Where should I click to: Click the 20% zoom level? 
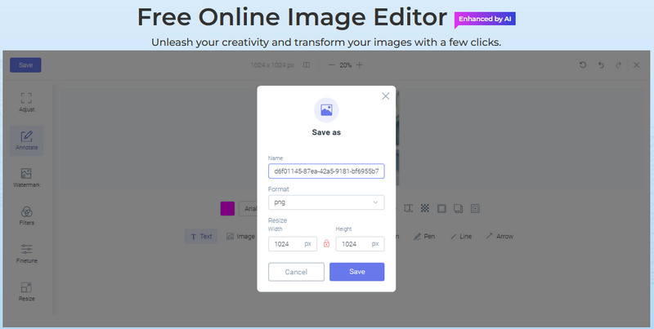tap(345, 65)
